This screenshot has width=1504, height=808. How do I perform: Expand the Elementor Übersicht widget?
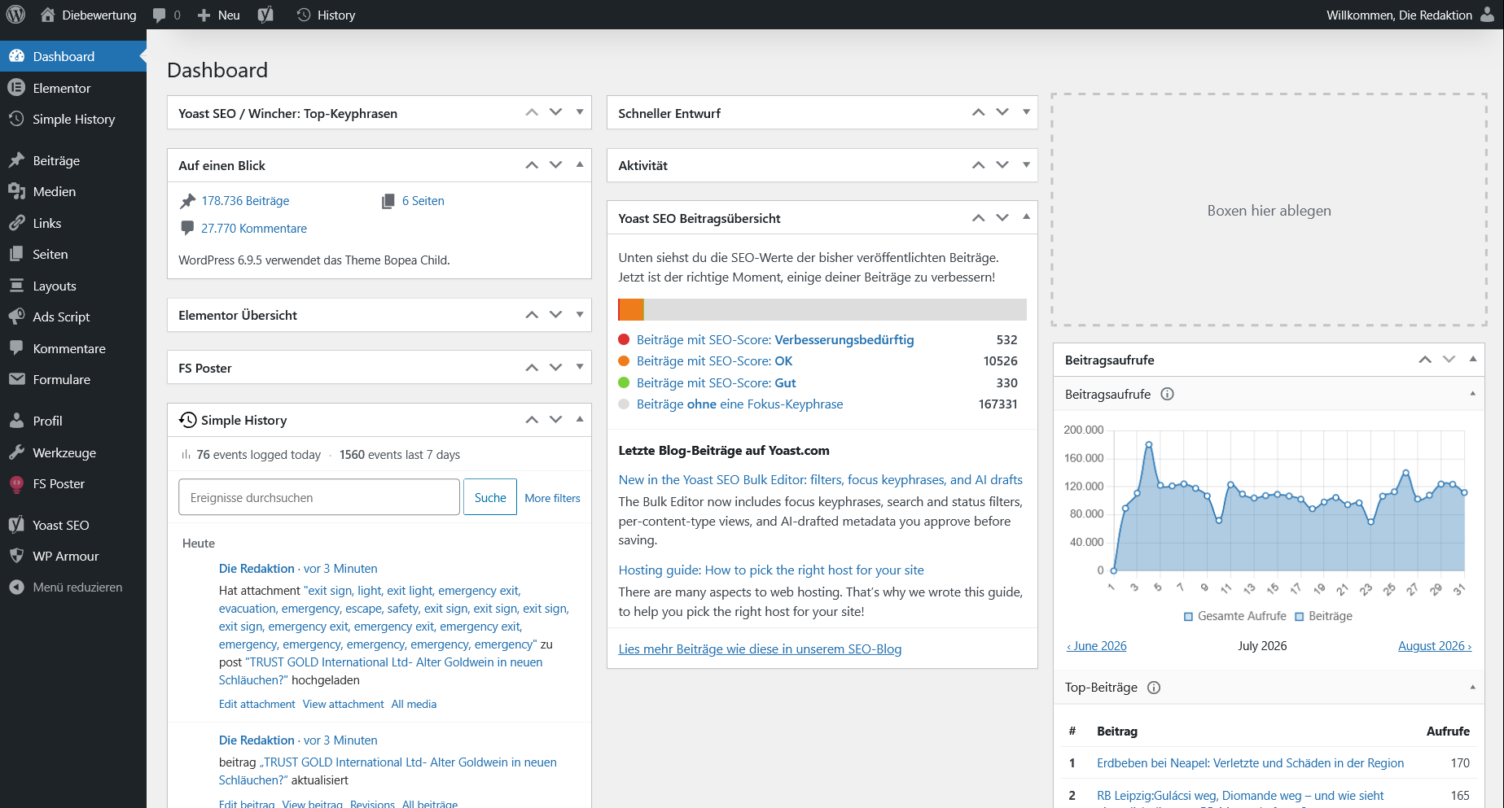580,314
